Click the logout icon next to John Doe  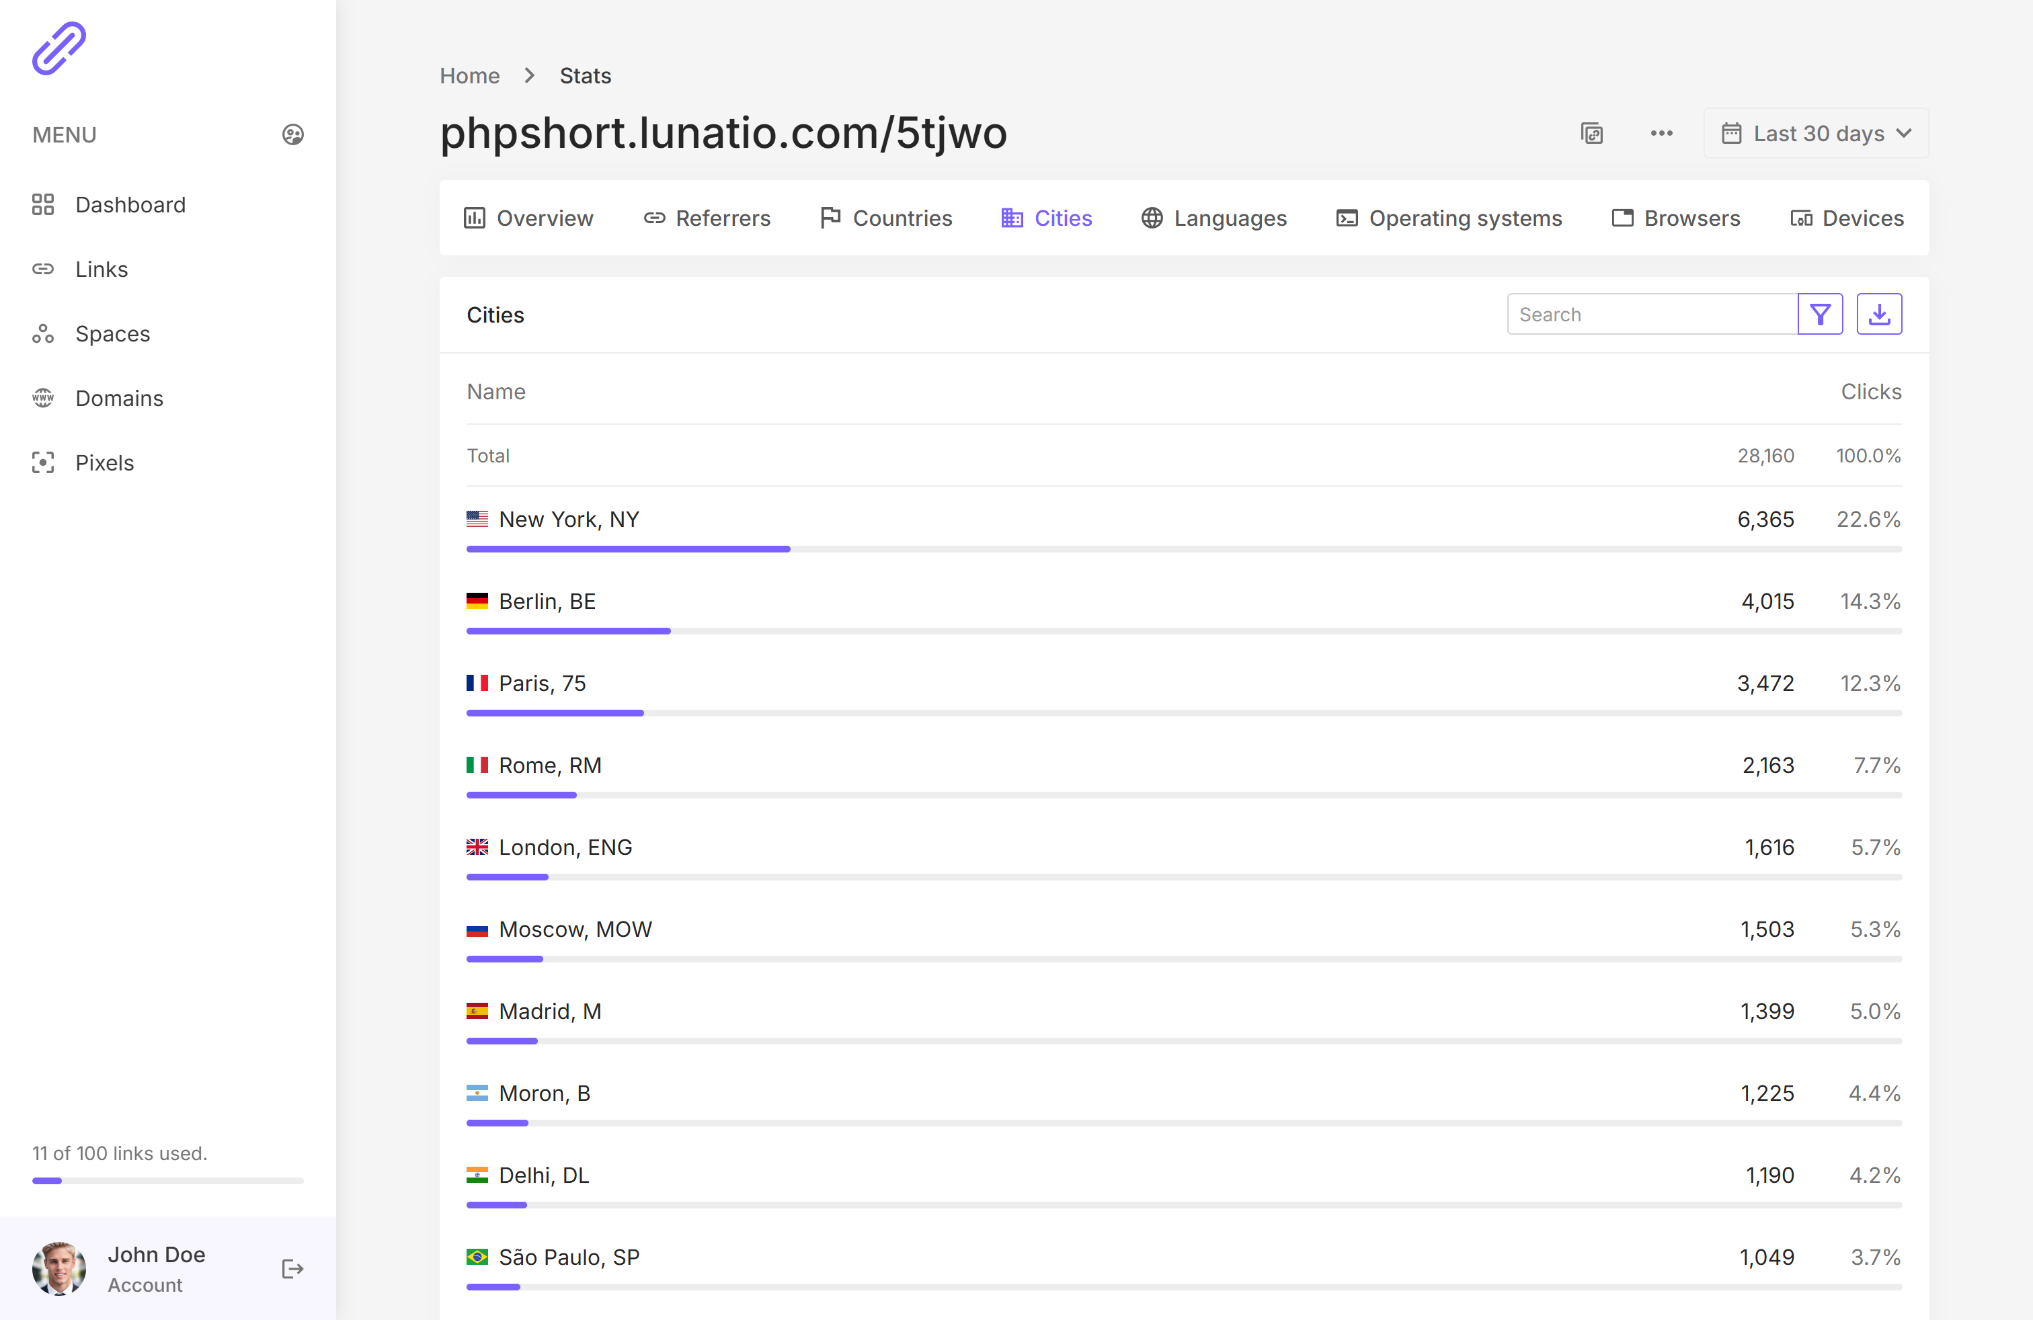point(292,1269)
